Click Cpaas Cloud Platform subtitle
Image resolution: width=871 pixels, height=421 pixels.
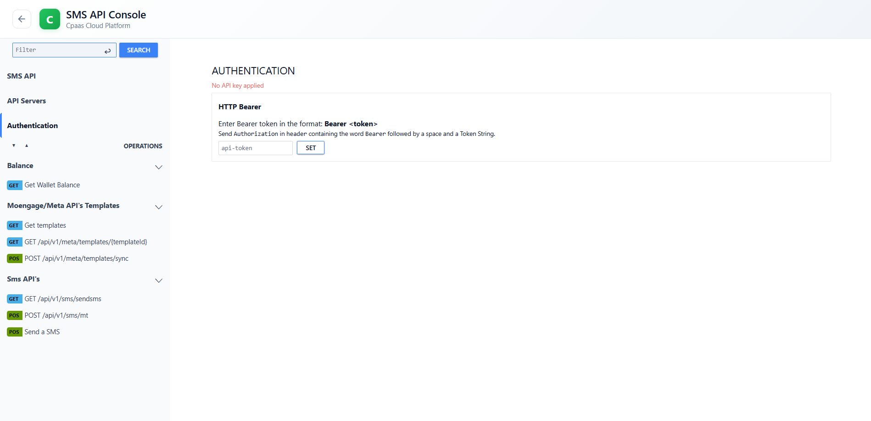[98, 26]
